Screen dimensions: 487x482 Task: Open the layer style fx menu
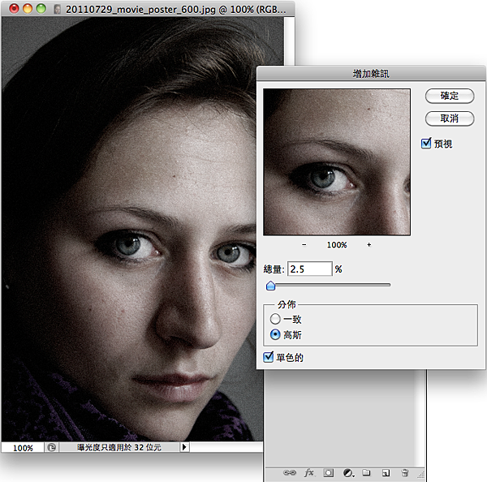(308, 471)
